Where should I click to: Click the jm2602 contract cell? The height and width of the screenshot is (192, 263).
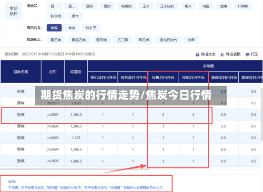point(53,126)
